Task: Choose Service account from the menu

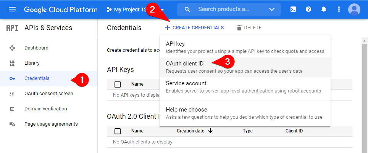Action: (x=186, y=83)
